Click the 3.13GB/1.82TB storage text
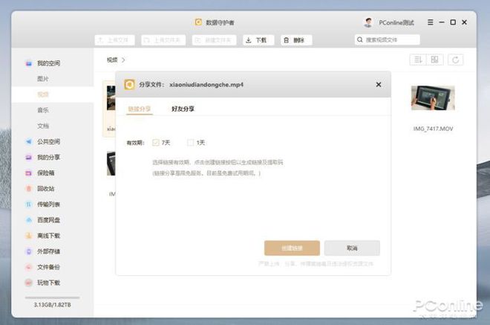The height and width of the screenshot is (325, 490). point(52,305)
